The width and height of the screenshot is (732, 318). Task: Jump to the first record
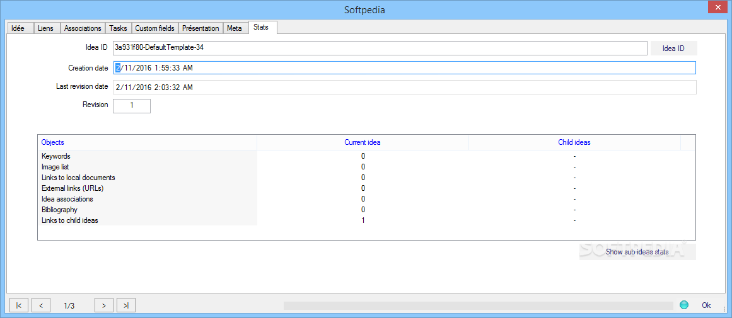pos(19,305)
